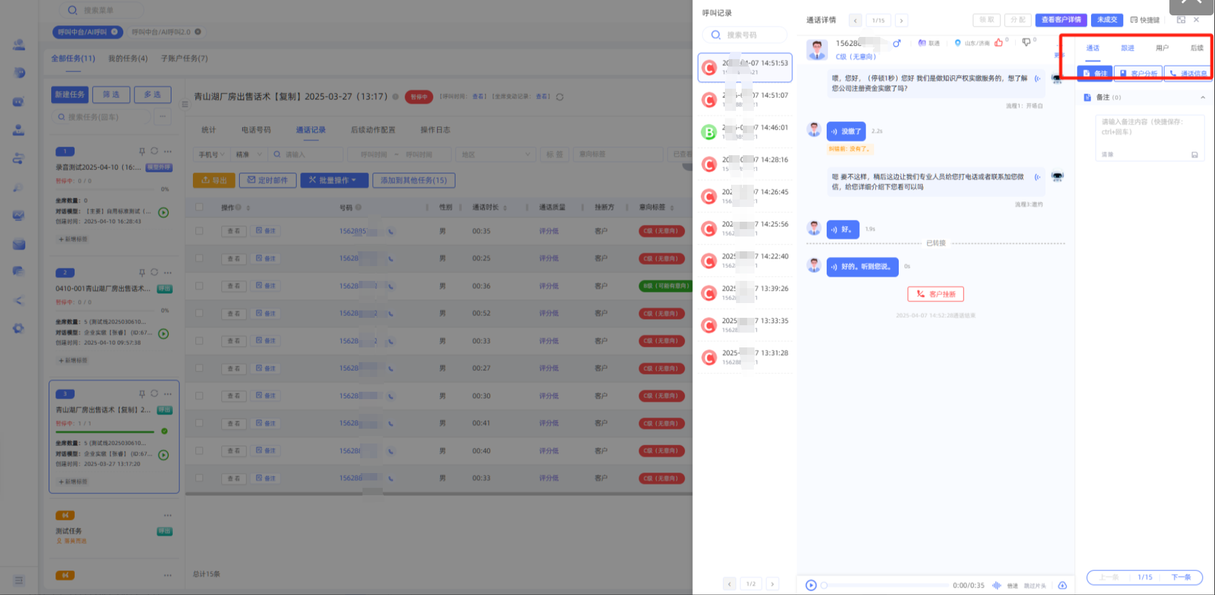Click the 查看客户详情 button
The width and height of the screenshot is (1215, 595).
(1060, 20)
